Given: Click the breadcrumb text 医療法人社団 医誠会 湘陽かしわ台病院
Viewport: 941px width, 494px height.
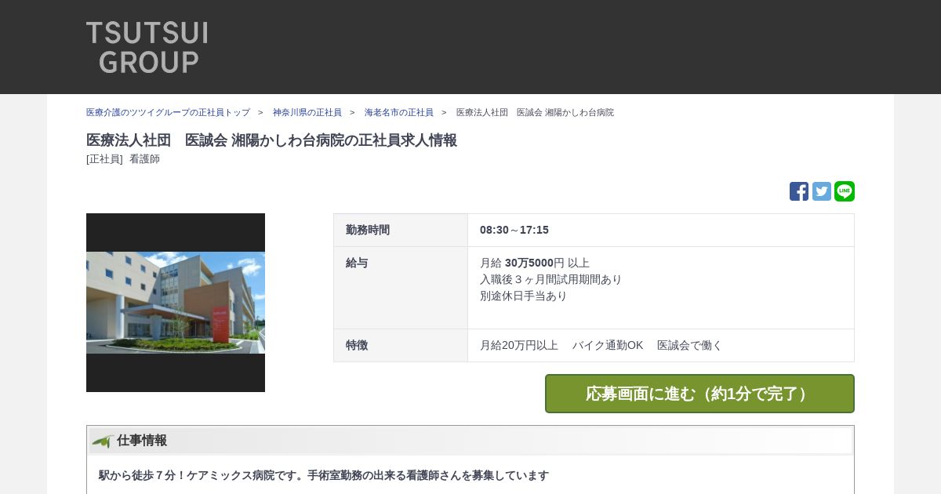Looking at the screenshot, I should pyautogui.click(x=535, y=112).
